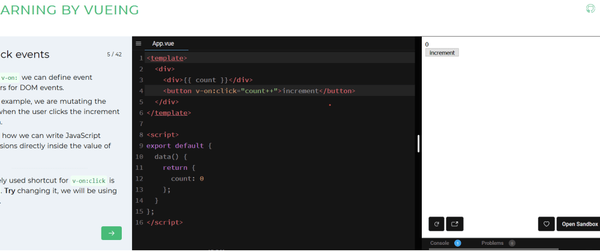This screenshot has width=600, height=252.
Task: Click the increment button in preview
Action: pyautogui.click(x=442, y=53)
